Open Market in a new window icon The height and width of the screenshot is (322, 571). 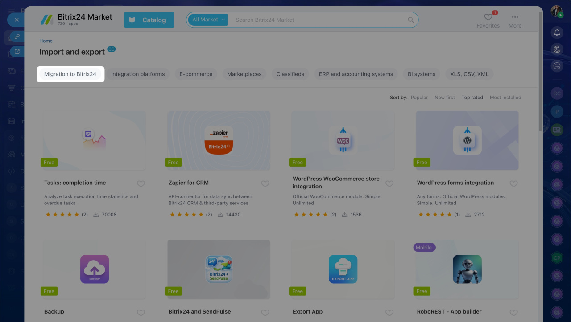[17, 52]
